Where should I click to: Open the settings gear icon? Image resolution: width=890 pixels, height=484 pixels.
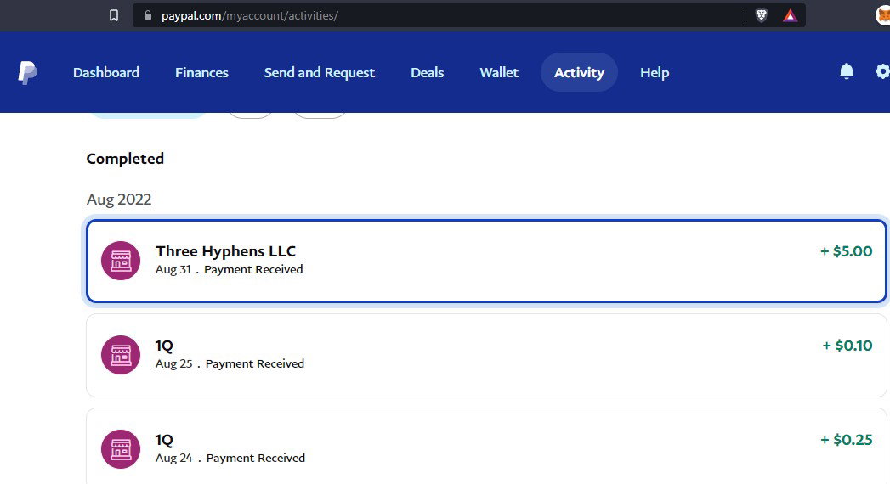[882, 71]
